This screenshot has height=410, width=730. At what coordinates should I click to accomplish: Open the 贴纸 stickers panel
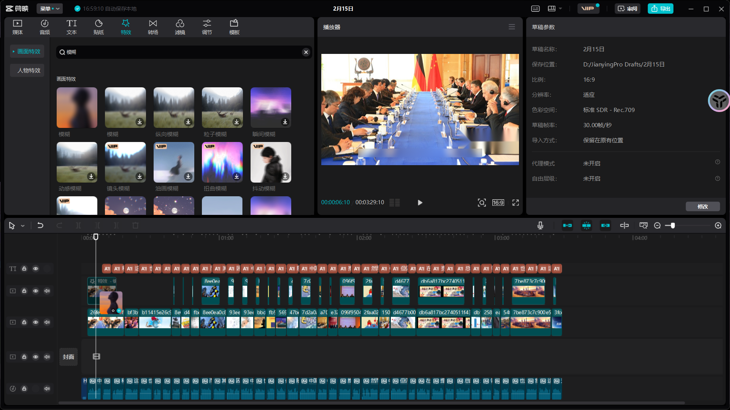(98, 27)
